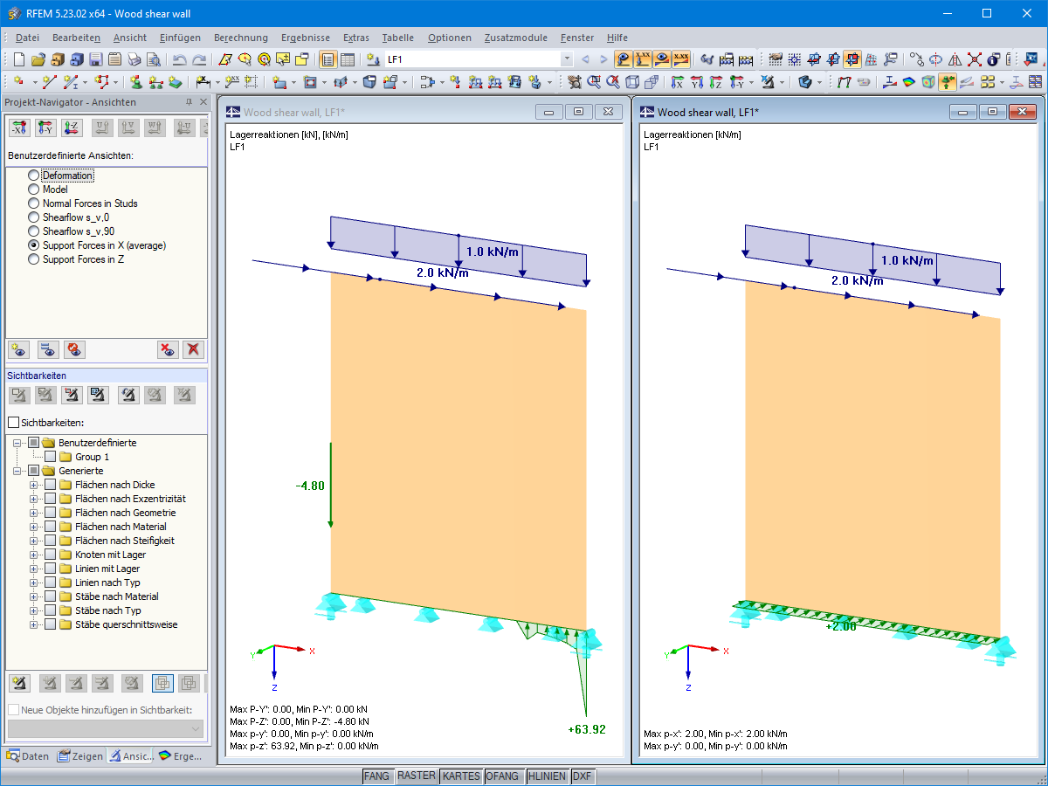The height and width of the screenshot is (786, 1048).
Task: Click the isometric wireframe view icon
Action: click(x=632, y=82)
